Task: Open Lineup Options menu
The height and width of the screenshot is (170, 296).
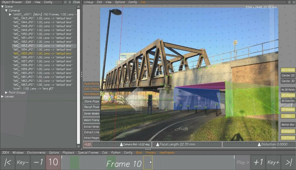Action: point(120,2)
